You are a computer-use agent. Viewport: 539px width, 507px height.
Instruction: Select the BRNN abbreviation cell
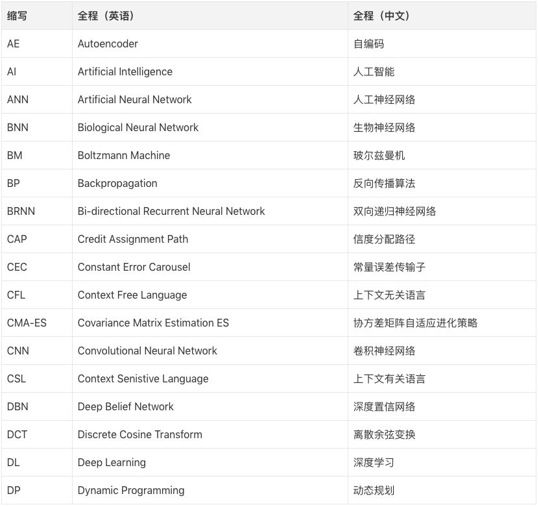point(37,211)
